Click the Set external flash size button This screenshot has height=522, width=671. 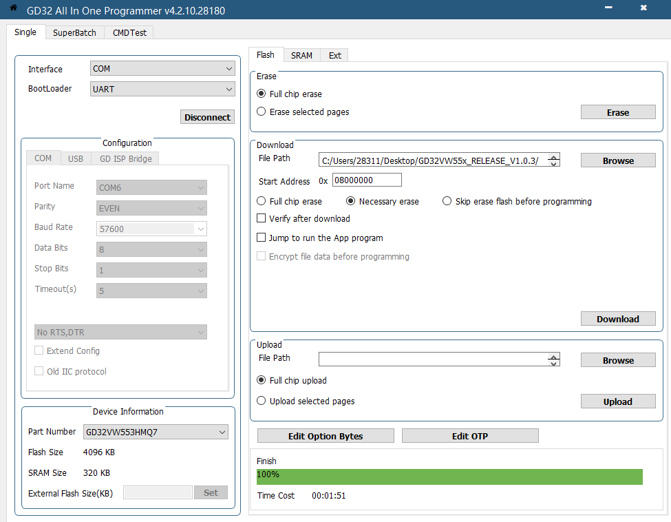pos(211,492)
